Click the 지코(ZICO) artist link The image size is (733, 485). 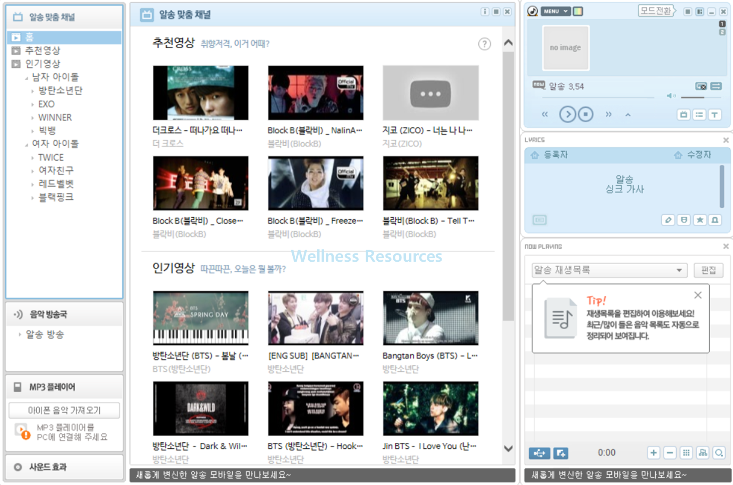(402, 144)
